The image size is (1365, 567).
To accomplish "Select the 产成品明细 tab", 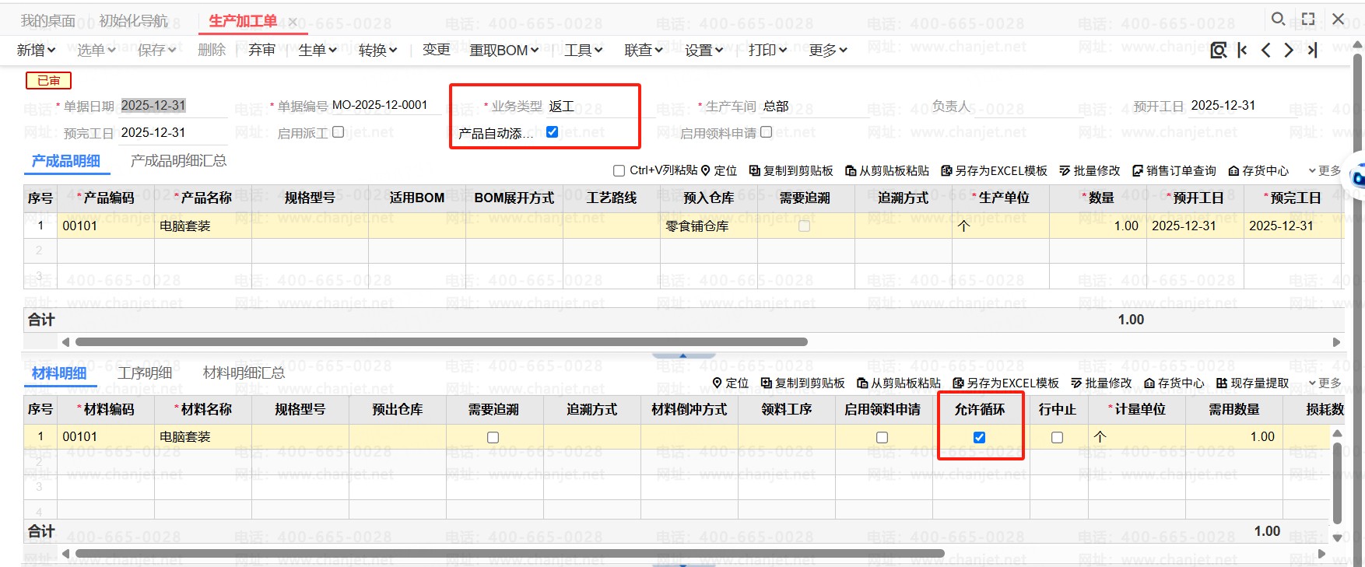I will (x=66, y=161).
